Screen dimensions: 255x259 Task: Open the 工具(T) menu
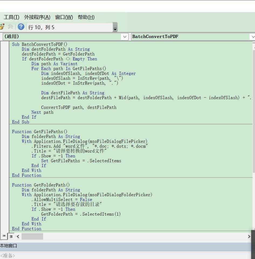11,17
